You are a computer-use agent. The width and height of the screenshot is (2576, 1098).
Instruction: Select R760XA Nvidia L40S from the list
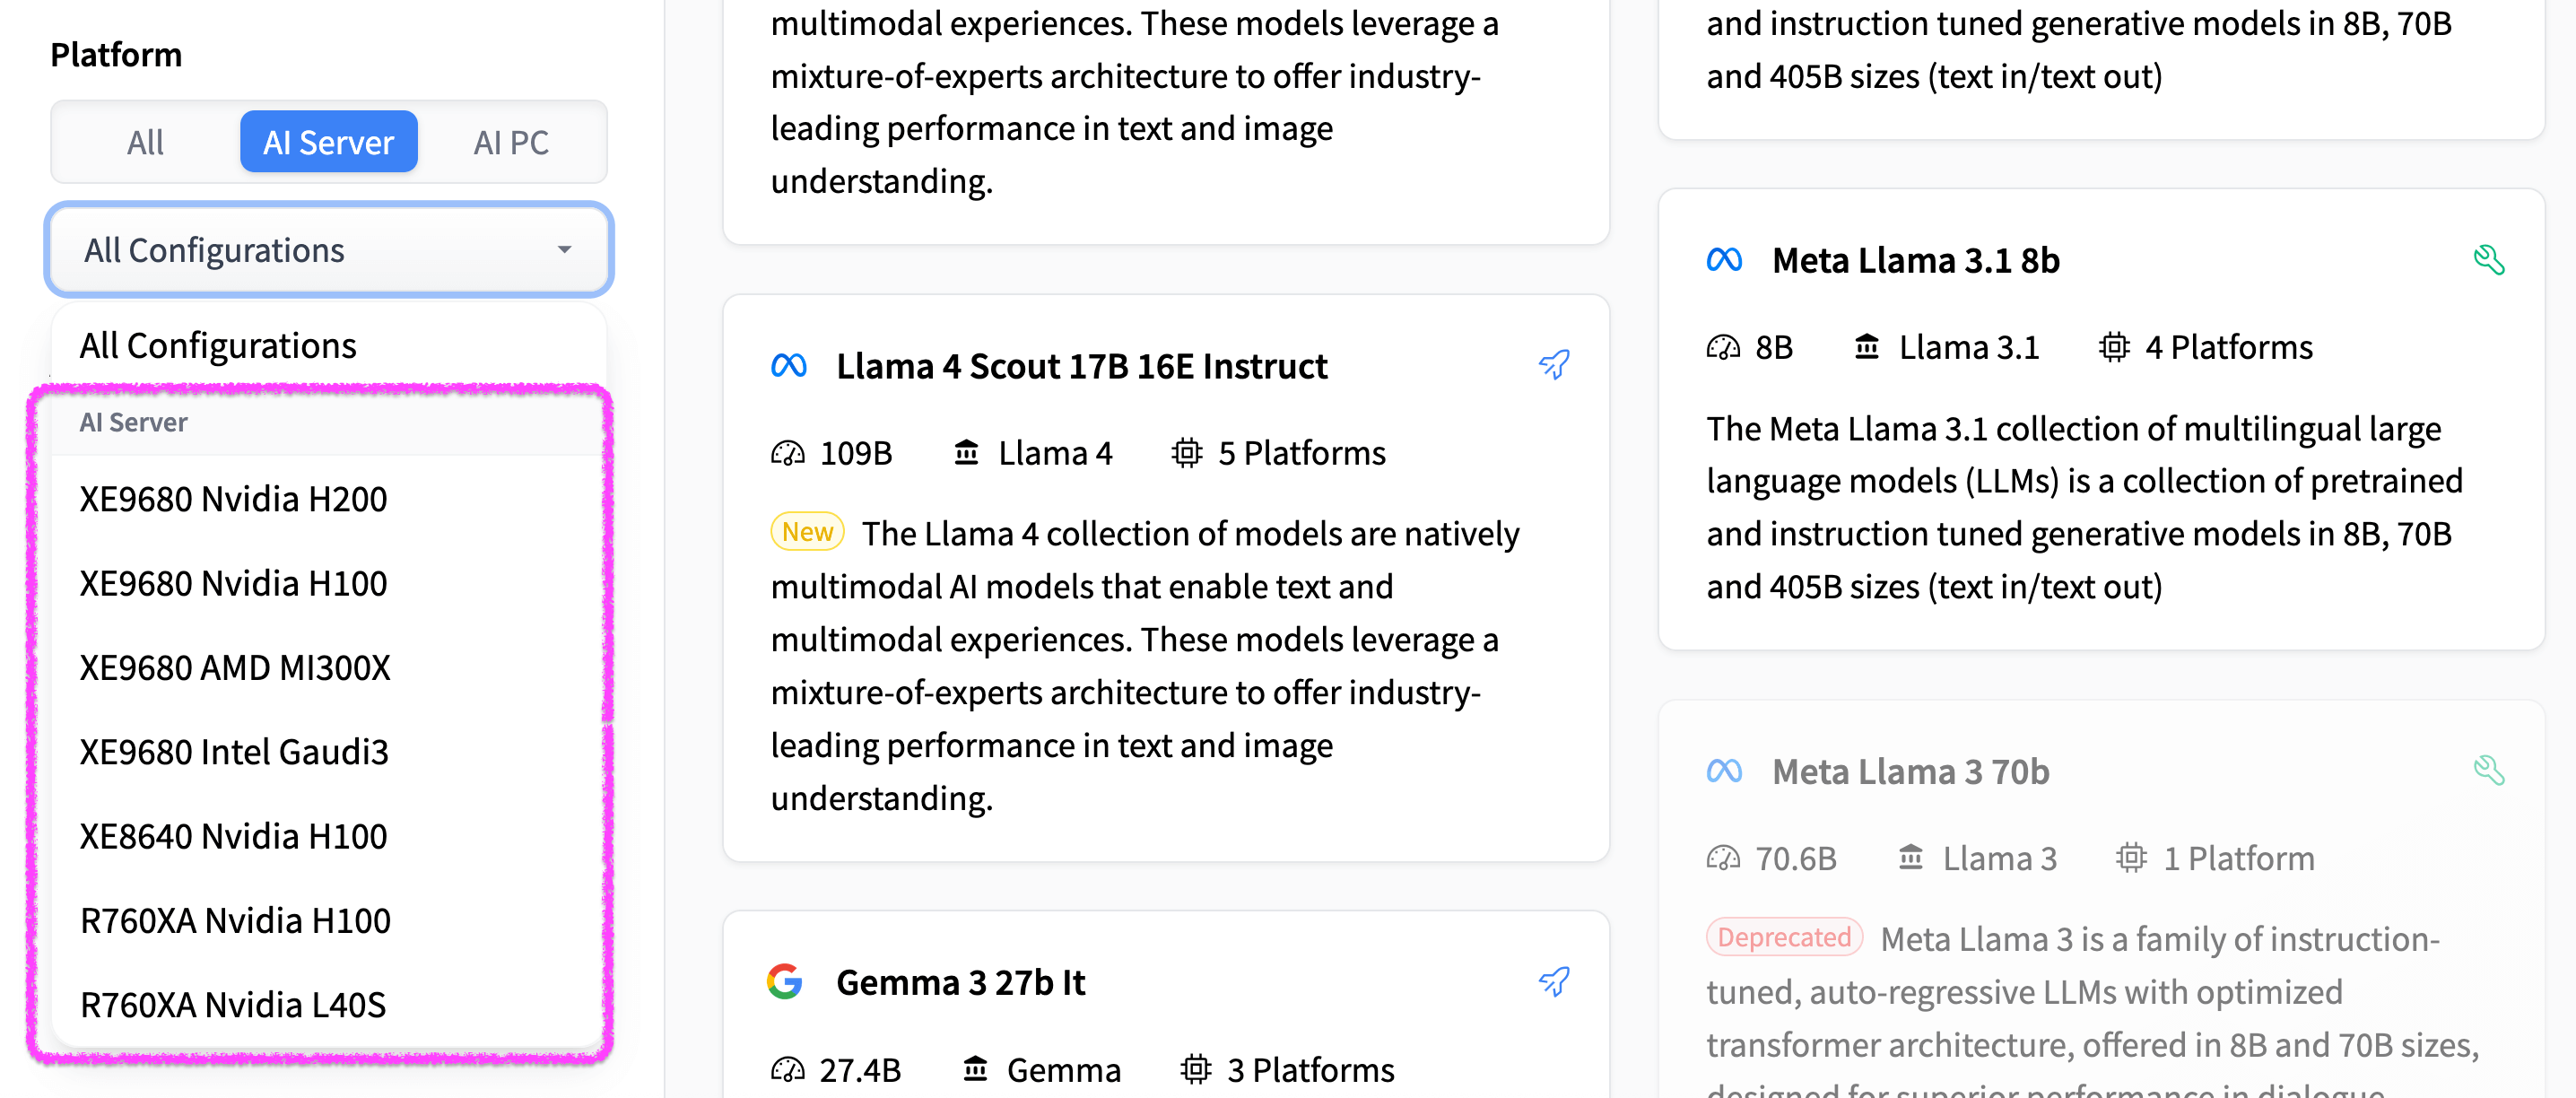click(233, 1004)
